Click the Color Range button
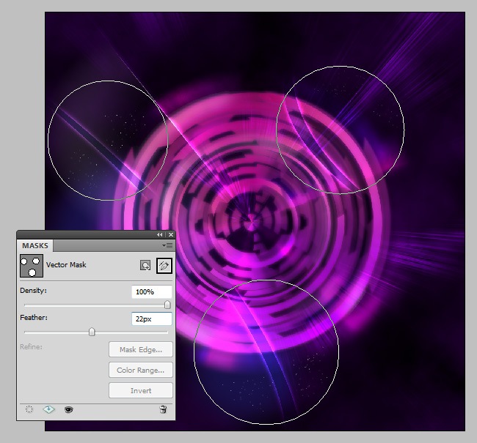The height and width of the screenshot is (443, 477). pos(141,371)
